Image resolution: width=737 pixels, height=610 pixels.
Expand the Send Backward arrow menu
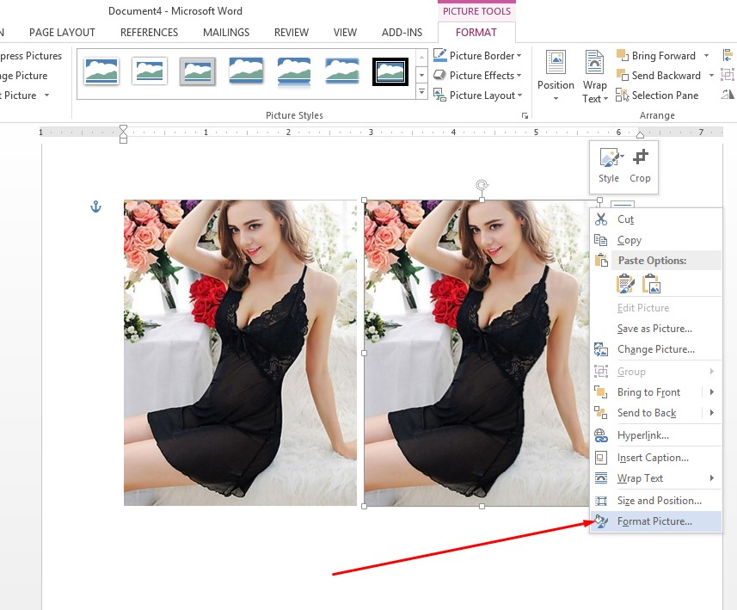coord(711,75)
